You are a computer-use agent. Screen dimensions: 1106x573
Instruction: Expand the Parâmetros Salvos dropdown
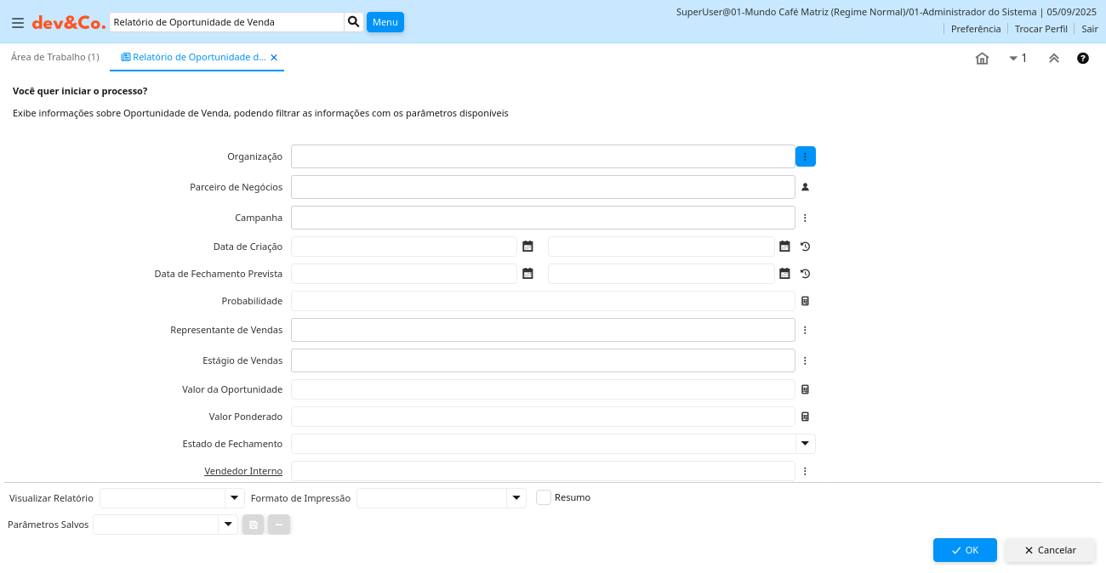(227, 525)
